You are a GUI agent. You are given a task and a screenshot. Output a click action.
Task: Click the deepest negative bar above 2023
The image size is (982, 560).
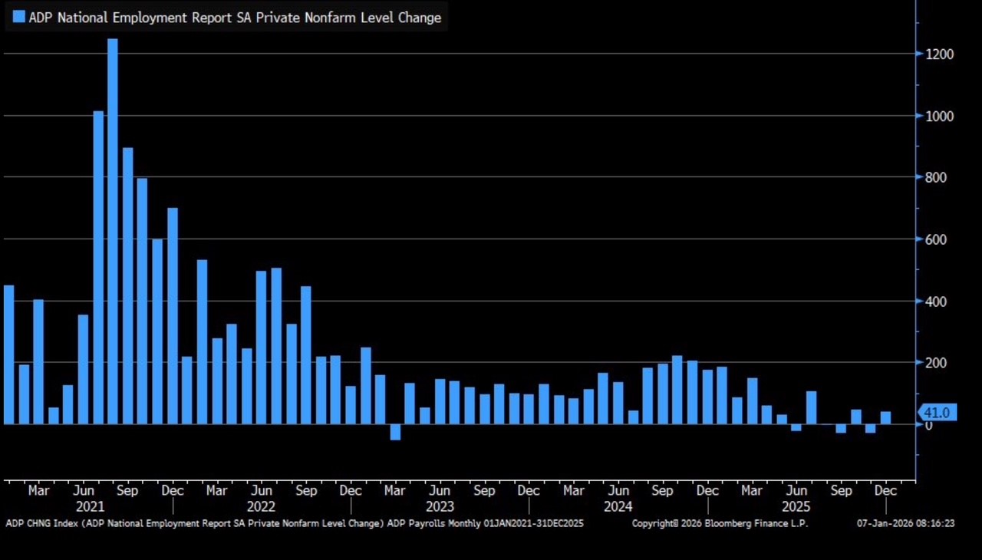395,432
